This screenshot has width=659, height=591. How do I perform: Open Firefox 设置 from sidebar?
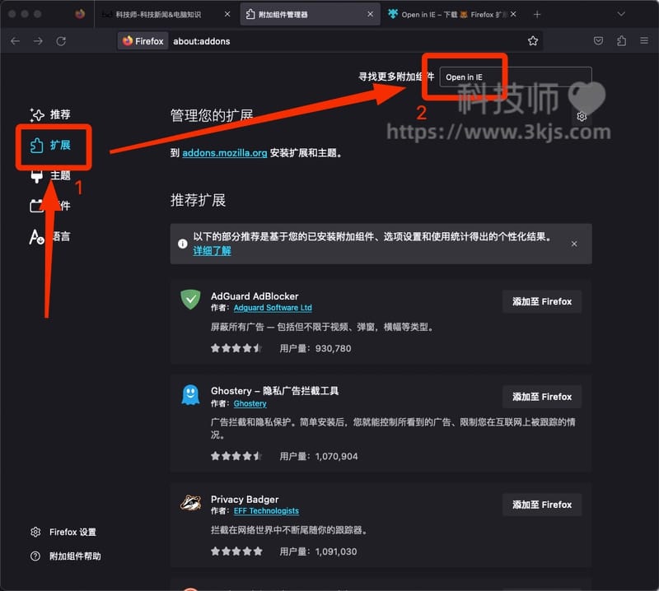[x=63, y=533]
